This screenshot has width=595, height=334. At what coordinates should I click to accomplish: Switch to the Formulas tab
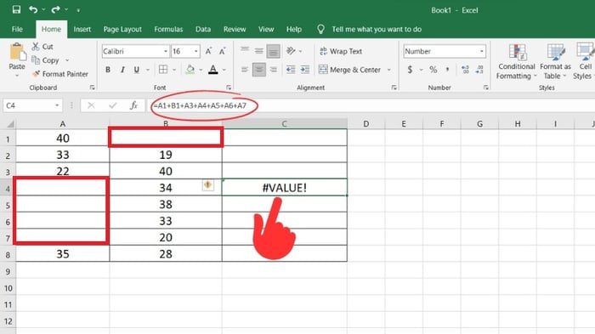(x=168, y=29)
